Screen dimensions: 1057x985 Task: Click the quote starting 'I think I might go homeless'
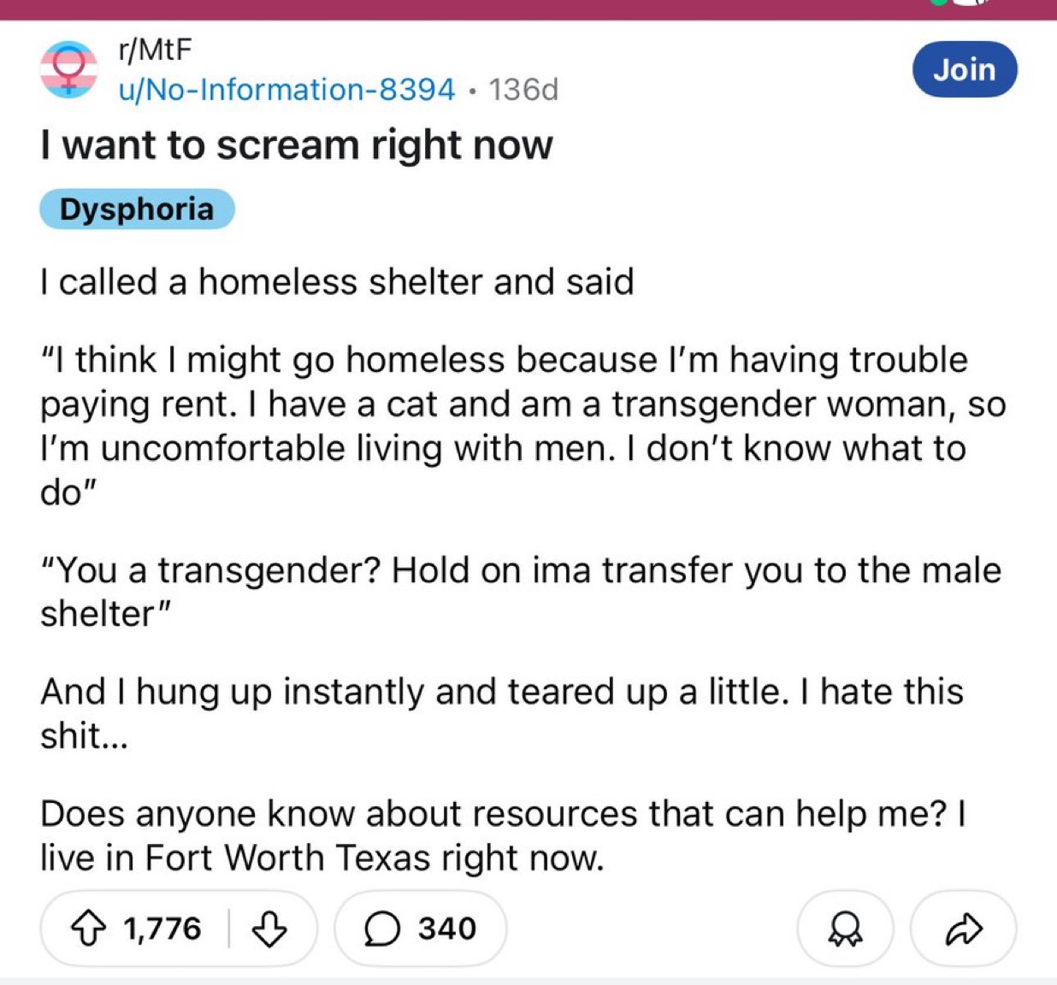click(523, 426)
